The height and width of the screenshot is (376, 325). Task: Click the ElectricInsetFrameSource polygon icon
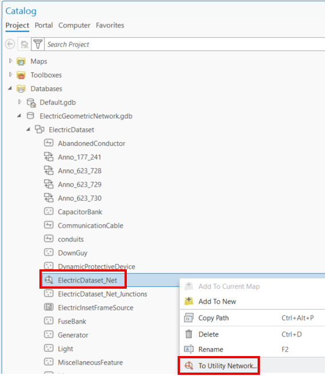pyautogui.click(x=49, y=307)
